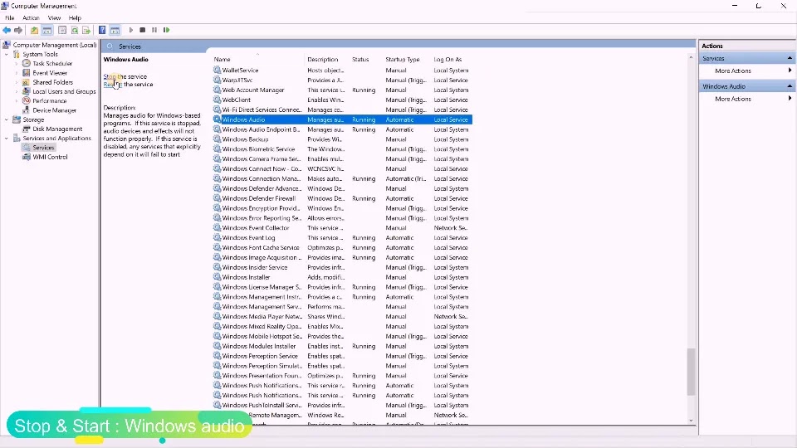Click the Stop Service square icon

pyautogui.click(x=142, y=30)
